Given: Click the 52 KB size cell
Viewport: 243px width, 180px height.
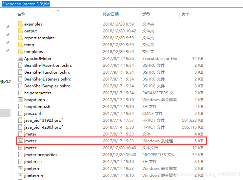Looking at the screenshot, I should pos(198,155).
